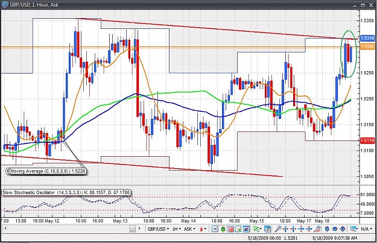Image resolution: width=377 pixels, height=243 pixels.
Task: Click the green candle icon in toolbar
Action: click(223, 229)
